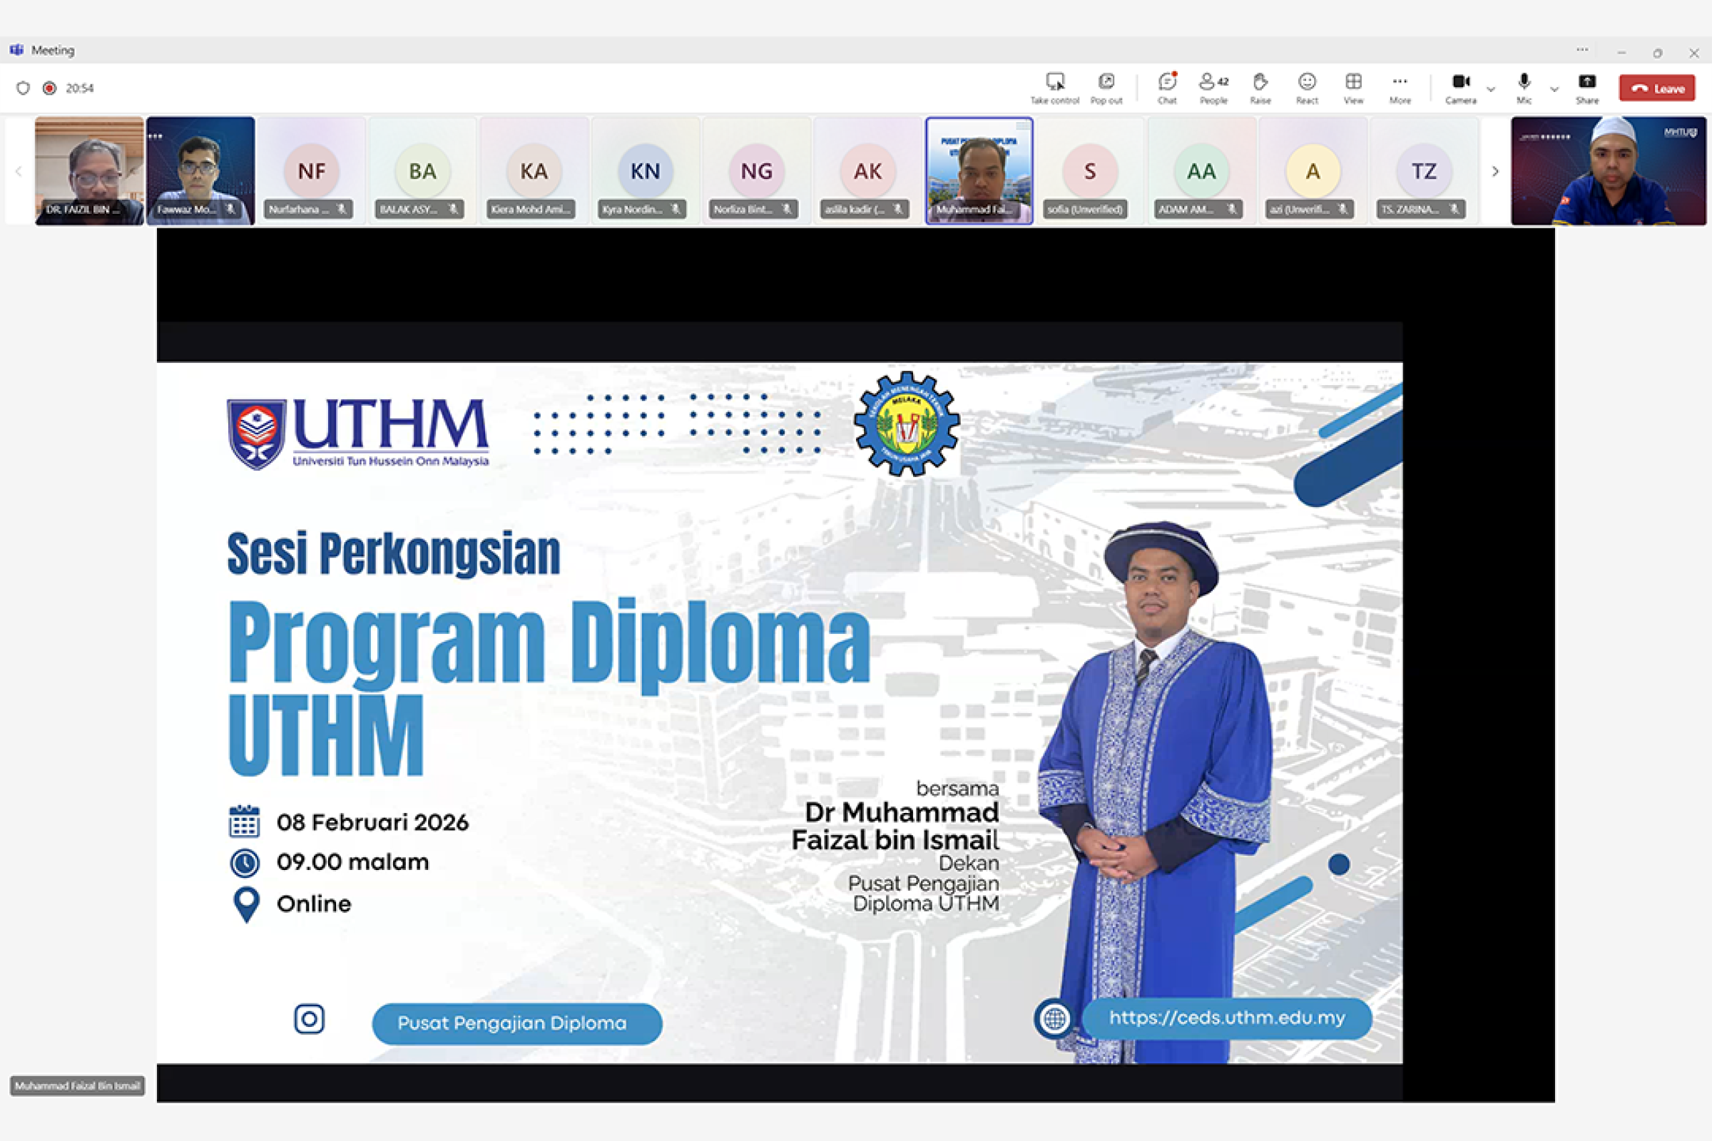Open the Mic device dropdown
This screenshot has height=1141, width=1712.
(1554, 88)
